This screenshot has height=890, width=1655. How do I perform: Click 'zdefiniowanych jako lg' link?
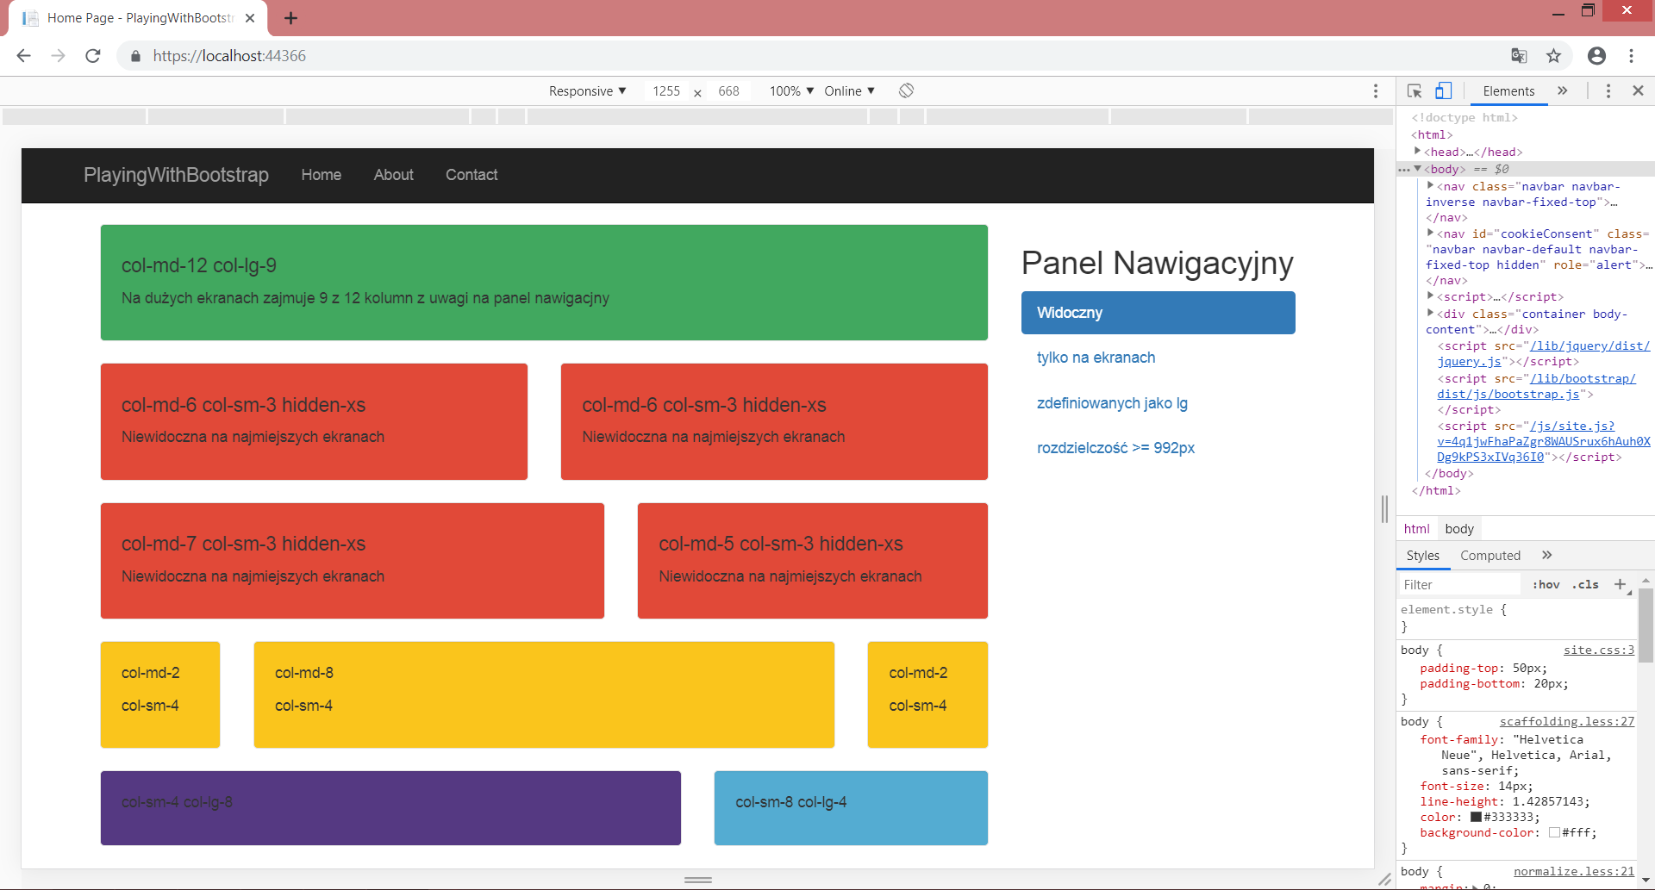coord(1112,403)
